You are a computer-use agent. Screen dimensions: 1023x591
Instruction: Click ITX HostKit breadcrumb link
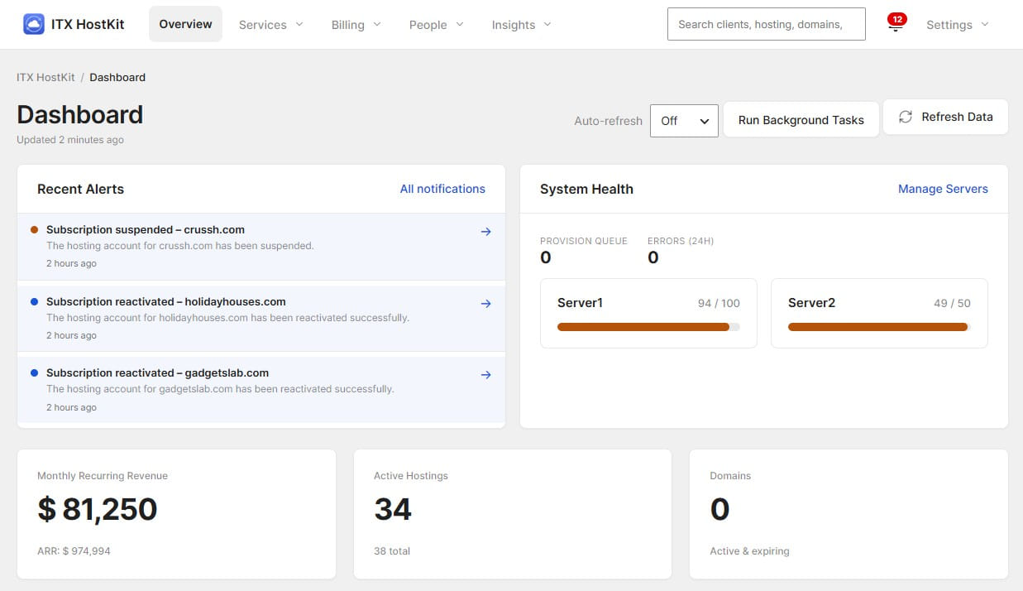45,77
